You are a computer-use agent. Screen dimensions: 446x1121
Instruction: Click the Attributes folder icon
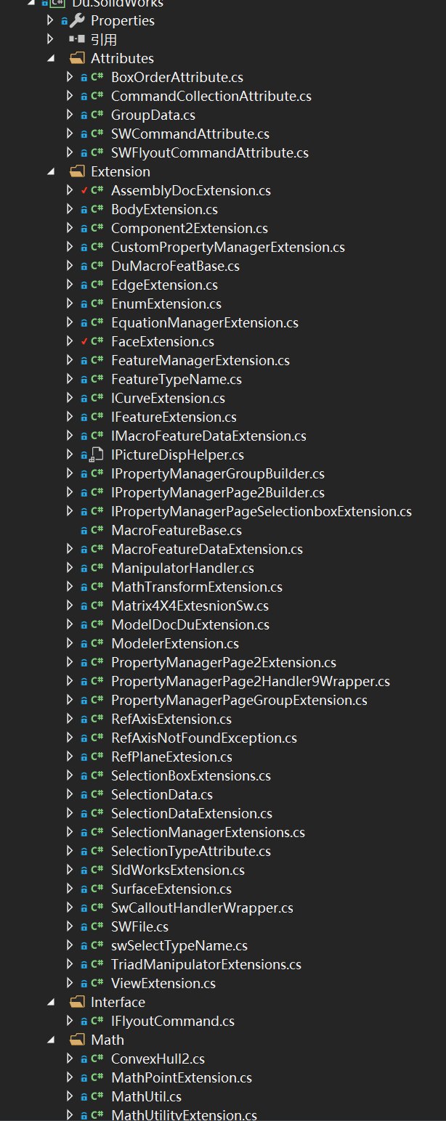coord(77,58)
